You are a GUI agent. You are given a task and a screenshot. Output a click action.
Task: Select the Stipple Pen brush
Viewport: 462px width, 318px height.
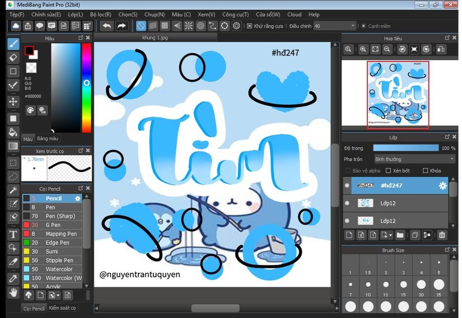pos(52,260)
